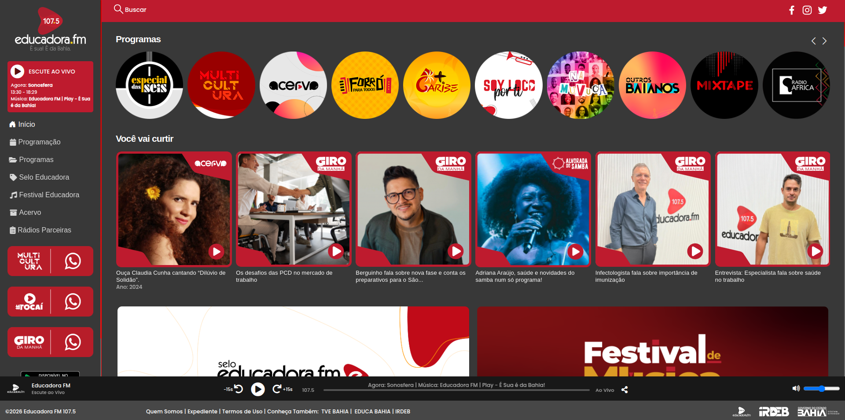This screenshot has height=420, width=845.
Task: Open the Na Muvuca program circle
Action: point(581,85)
